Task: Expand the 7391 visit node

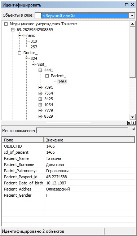Action: pos(40,87)
